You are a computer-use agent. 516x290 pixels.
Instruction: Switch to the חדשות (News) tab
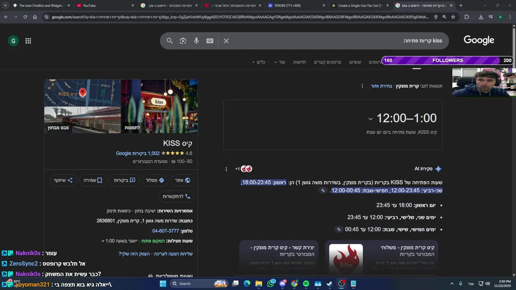coord(300,62)
